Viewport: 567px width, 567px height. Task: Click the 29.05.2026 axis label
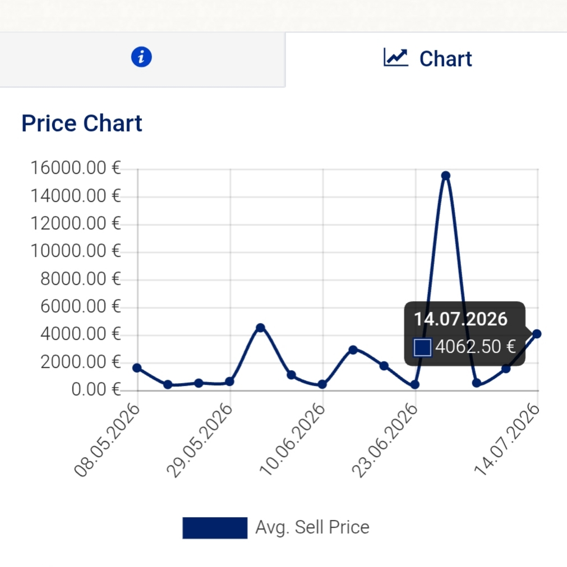200,440
